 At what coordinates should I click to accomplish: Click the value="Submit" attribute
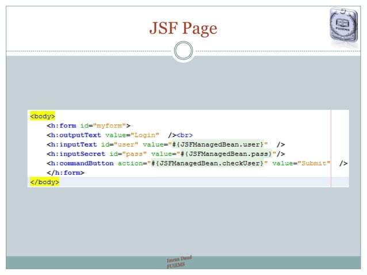(301, 163)
